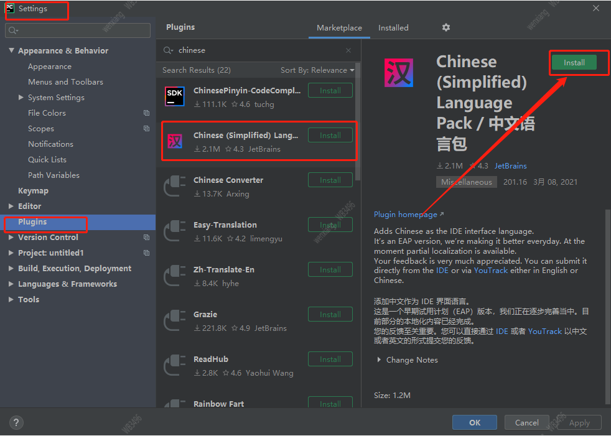Expand the Editor settings section

[x=11, y=206]
